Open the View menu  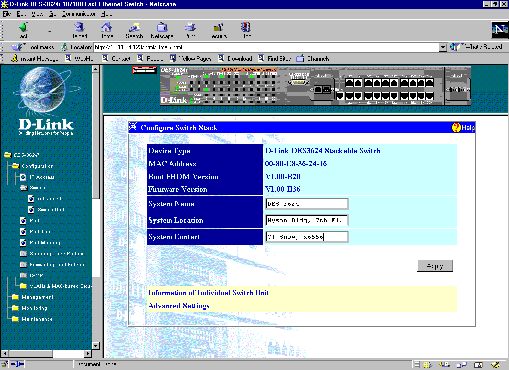[x=37, y=14]
